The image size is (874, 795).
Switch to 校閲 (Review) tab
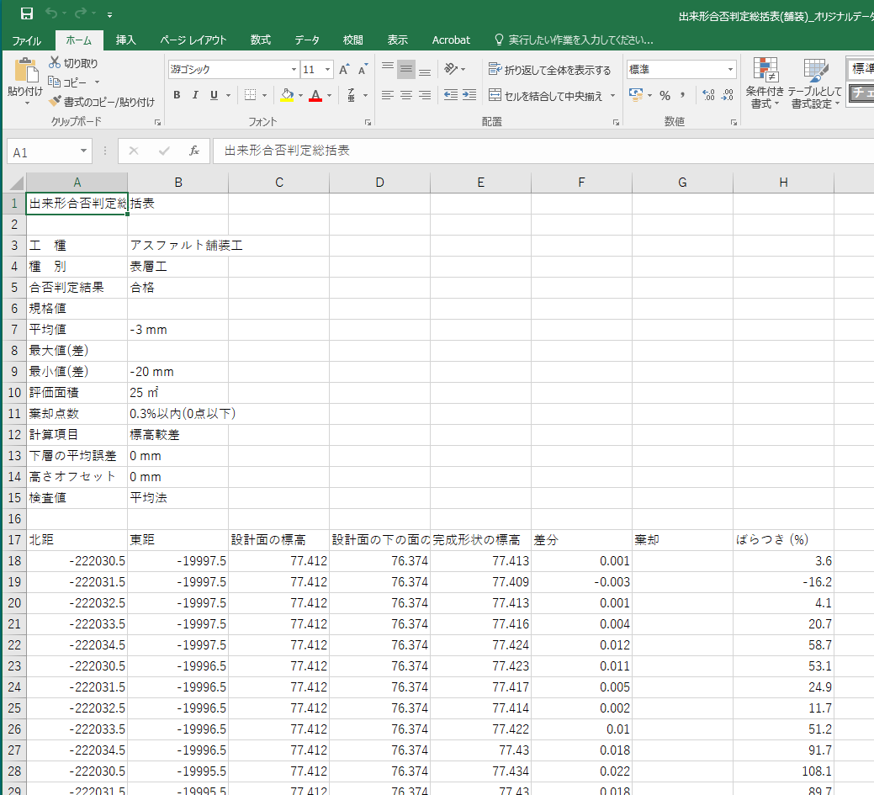coord(352,40)
